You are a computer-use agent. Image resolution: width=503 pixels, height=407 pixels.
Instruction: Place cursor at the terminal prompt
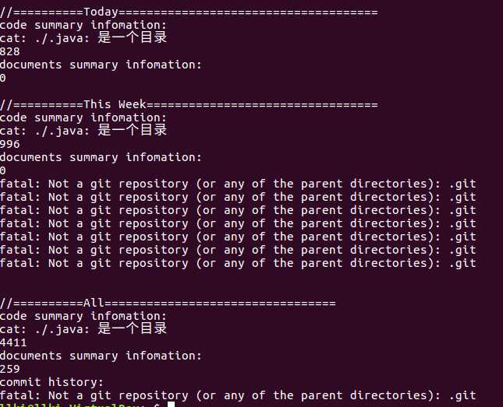pyautogui.click(x=171, y=405)
